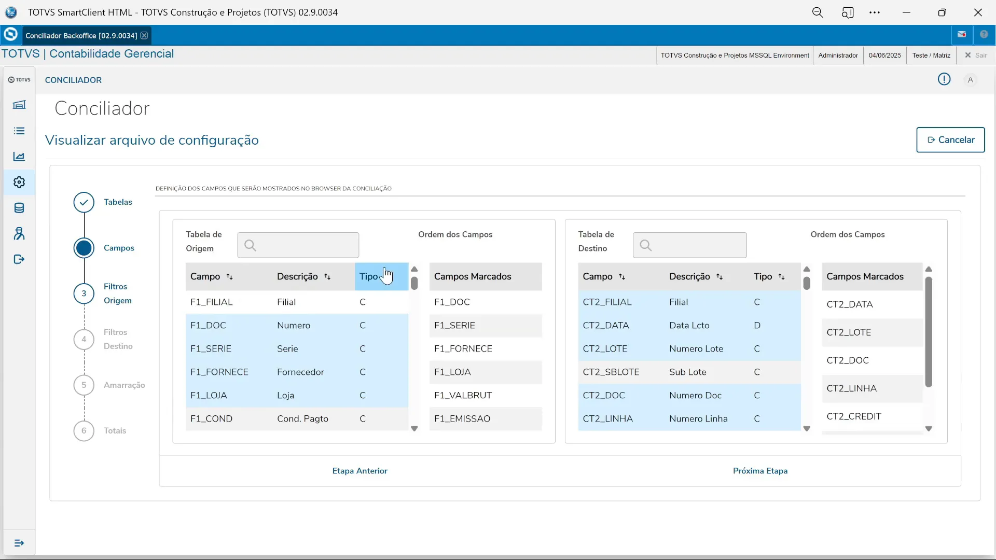
Task: Open the Settings gear in sidebar
Action: (x=19, y=183)
